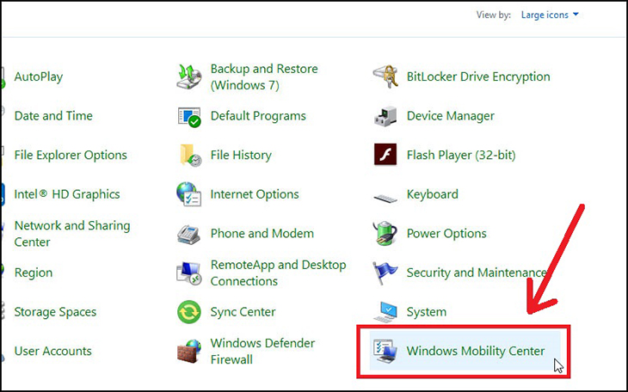
Task: Open Windows Mobility Center text link
Action: (x=476, y=351)
